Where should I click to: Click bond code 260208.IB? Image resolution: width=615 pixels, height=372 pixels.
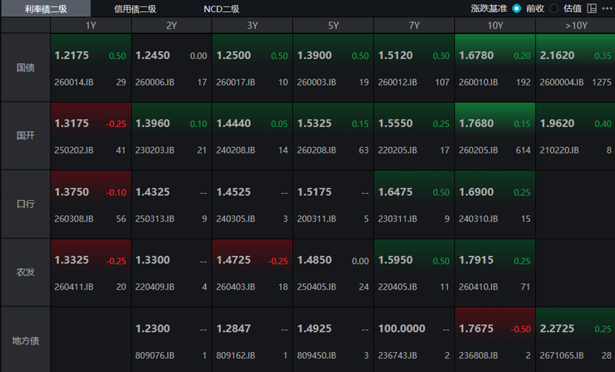click(316, 151)
